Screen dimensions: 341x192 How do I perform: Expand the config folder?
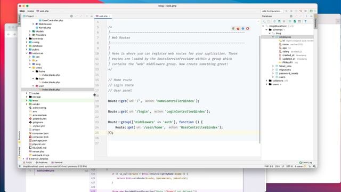27,42
